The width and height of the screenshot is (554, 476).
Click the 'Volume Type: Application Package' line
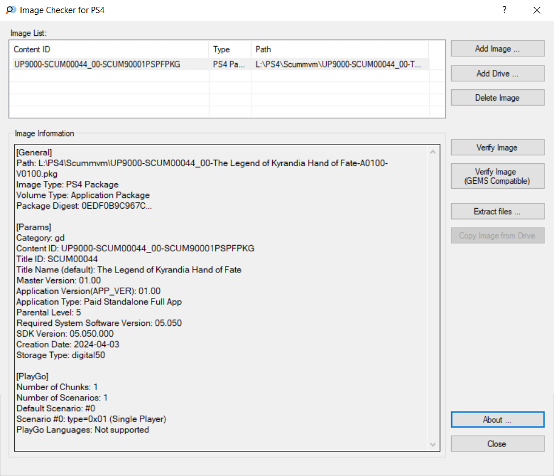pos(83,195)
